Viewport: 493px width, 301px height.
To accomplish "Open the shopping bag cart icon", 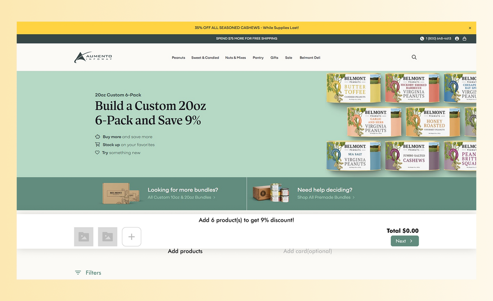I will (465, 39).
